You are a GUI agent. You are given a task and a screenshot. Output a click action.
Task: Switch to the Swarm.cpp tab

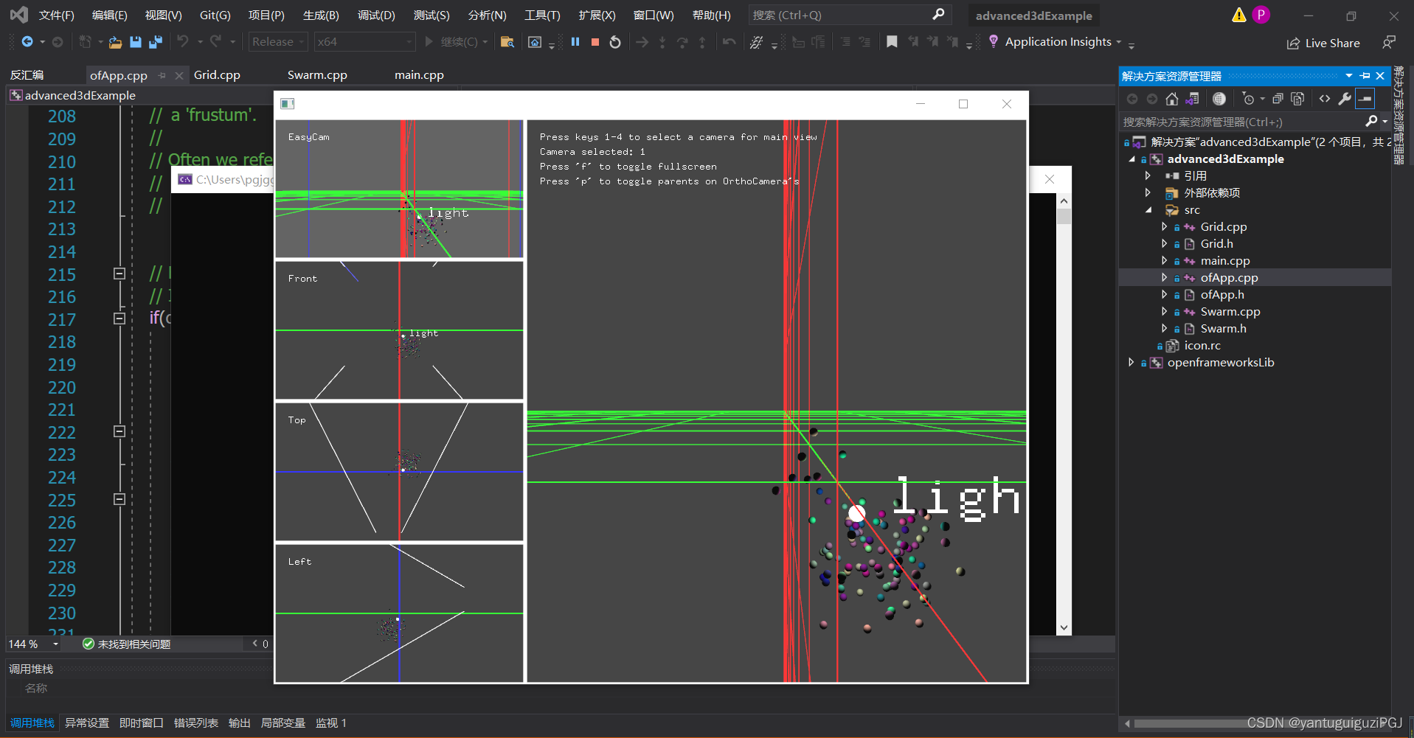click(x=317, y=74)
